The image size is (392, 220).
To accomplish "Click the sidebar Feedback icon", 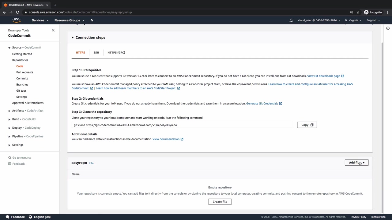I will [10, 164].
